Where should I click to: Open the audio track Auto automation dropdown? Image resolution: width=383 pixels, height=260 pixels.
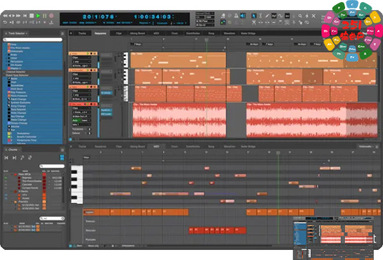click(x=76, y=120)
